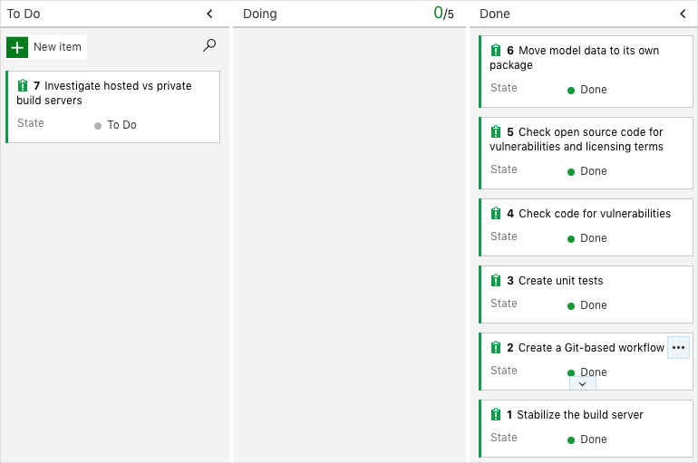Open 'Check code for vulnerabilities' item
This screenshot has width=698, height=463.
595,214
